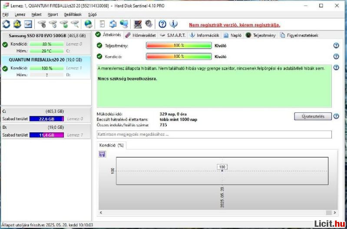Switch to the Áttekintés tab

[x=109, y=35]
